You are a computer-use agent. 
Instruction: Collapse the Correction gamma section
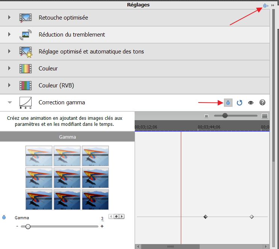pos(10,102)
